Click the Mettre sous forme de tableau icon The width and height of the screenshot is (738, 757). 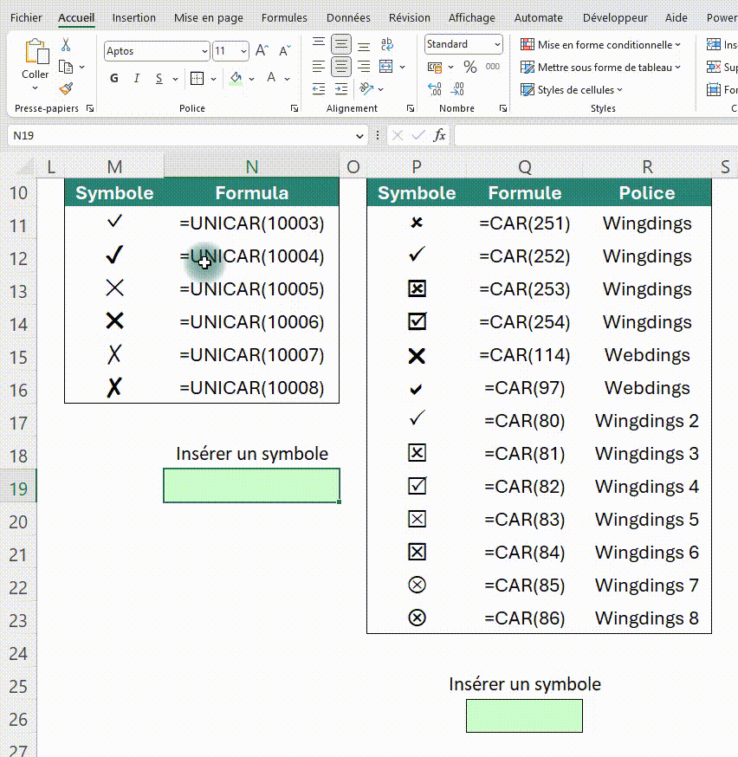pyautogui.click(x=527, y=67)
